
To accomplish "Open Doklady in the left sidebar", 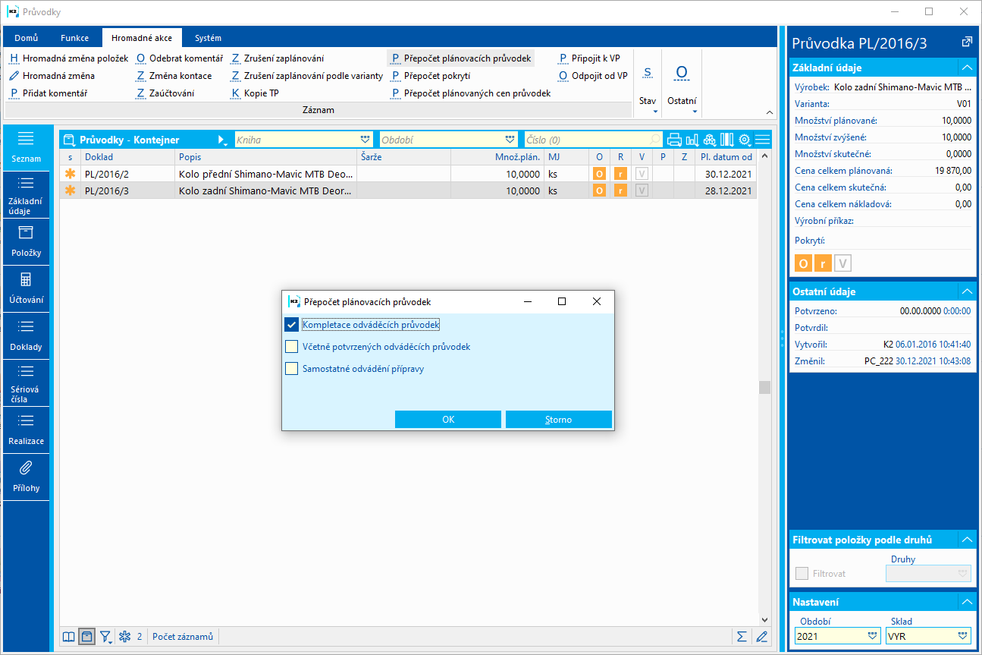I will [27, 336].
